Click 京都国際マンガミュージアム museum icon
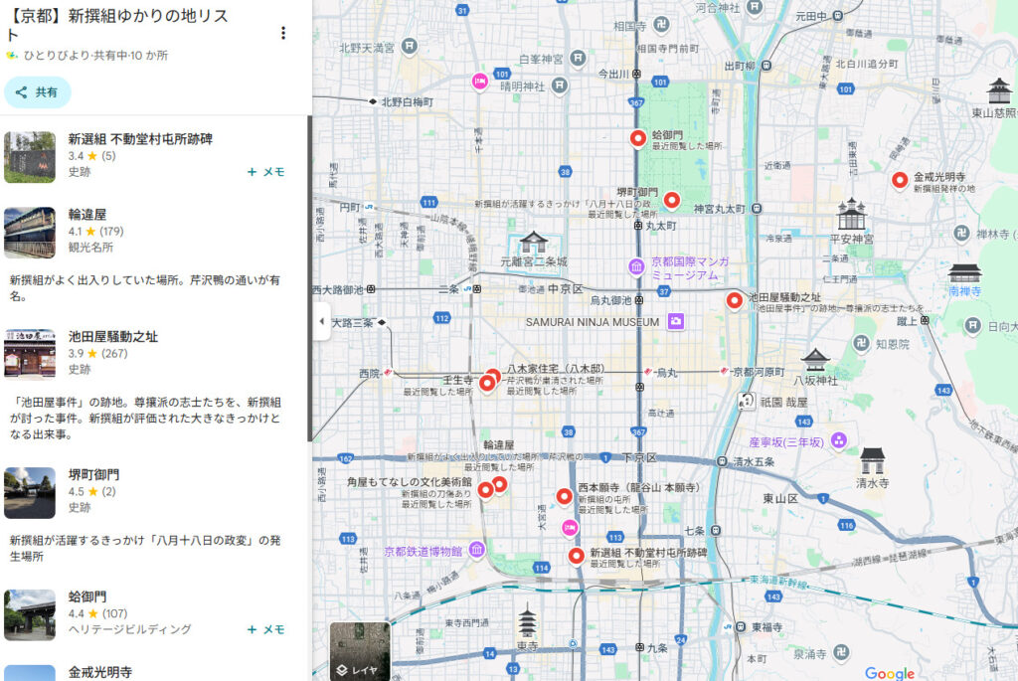Image resolution: width=1018 pixels, height=681 pixels. (636, 266)
